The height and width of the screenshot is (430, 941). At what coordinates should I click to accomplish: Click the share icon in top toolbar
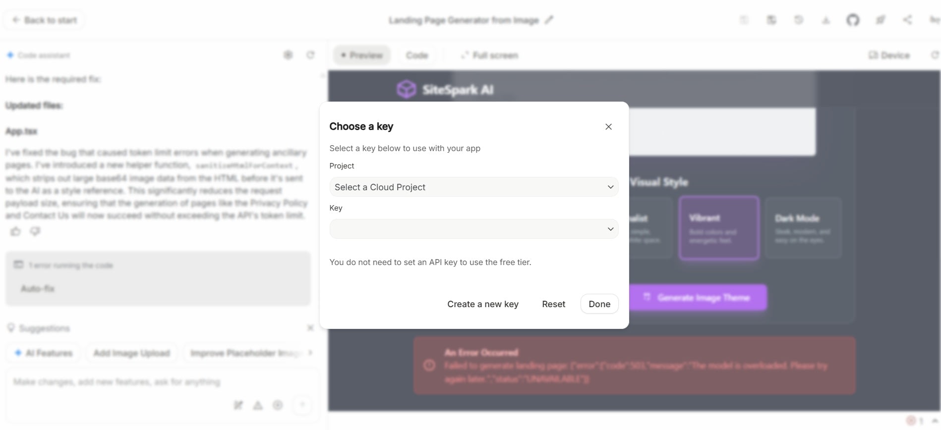[907, 20]
